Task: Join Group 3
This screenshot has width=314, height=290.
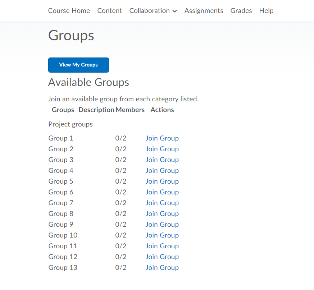Action: 162,160
